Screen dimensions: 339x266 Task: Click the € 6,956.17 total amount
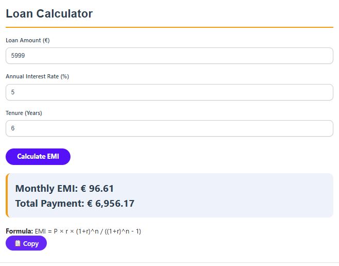111,204
